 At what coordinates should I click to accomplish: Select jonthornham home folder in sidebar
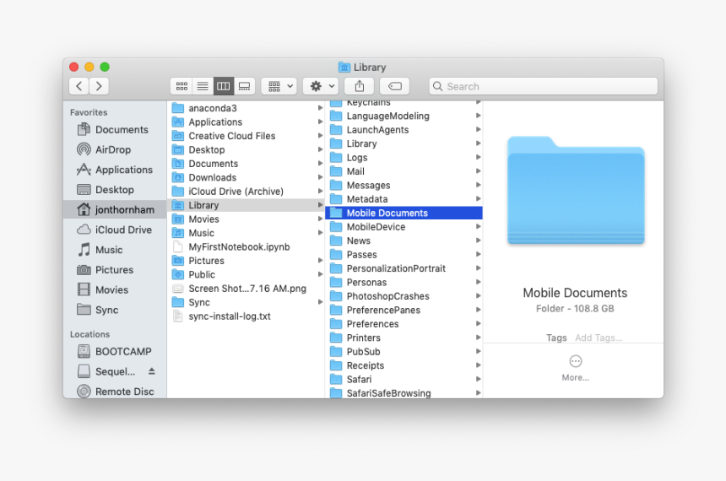coord(114,210)
